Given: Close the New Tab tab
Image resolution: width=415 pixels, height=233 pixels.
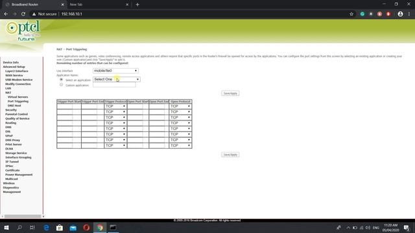Looking at the screenshot, I should point(127,5).
